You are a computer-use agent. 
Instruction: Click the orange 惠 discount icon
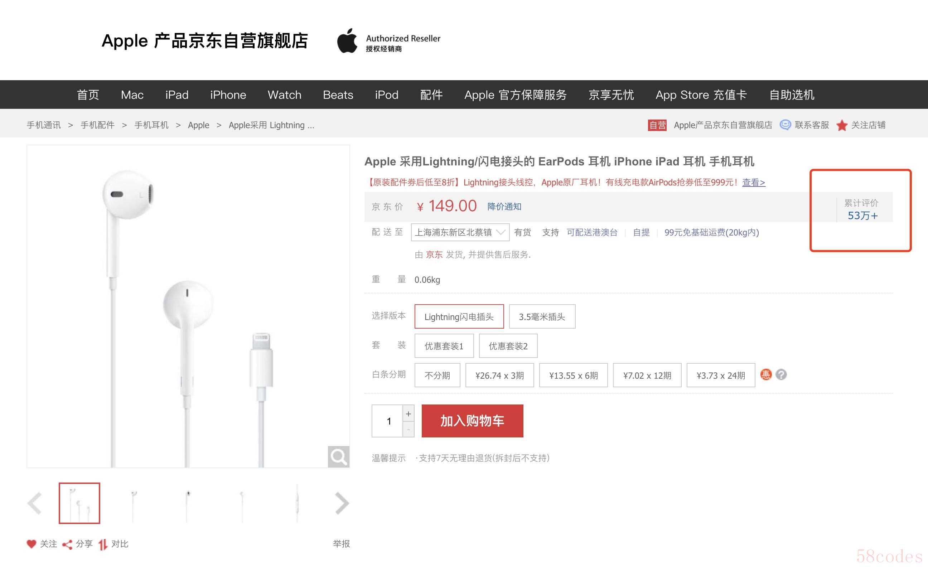[x=766, y=375]
